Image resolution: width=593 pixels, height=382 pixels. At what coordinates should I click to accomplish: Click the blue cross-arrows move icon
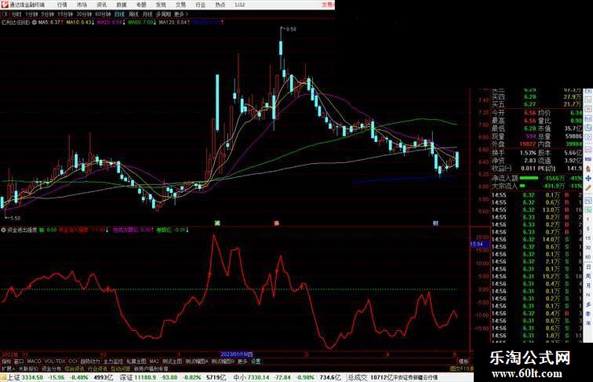pos(588,178)
